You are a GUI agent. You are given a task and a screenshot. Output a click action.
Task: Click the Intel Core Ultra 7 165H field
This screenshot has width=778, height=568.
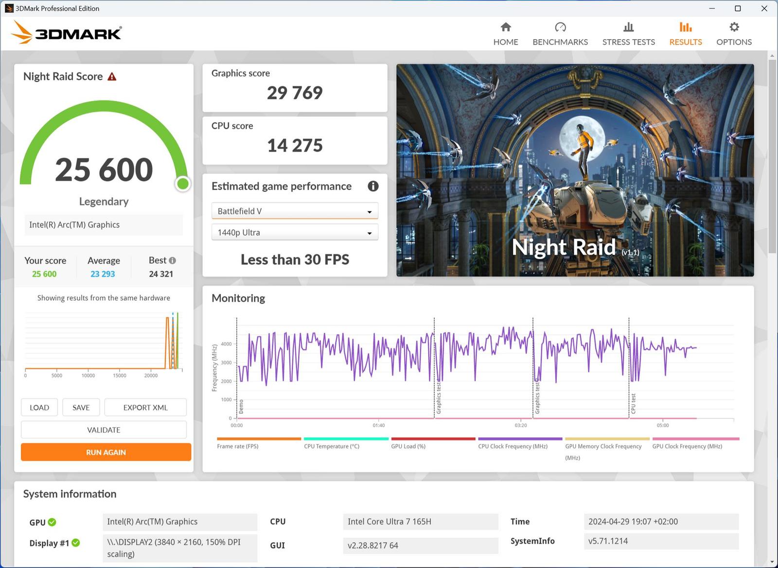[421, 522]
